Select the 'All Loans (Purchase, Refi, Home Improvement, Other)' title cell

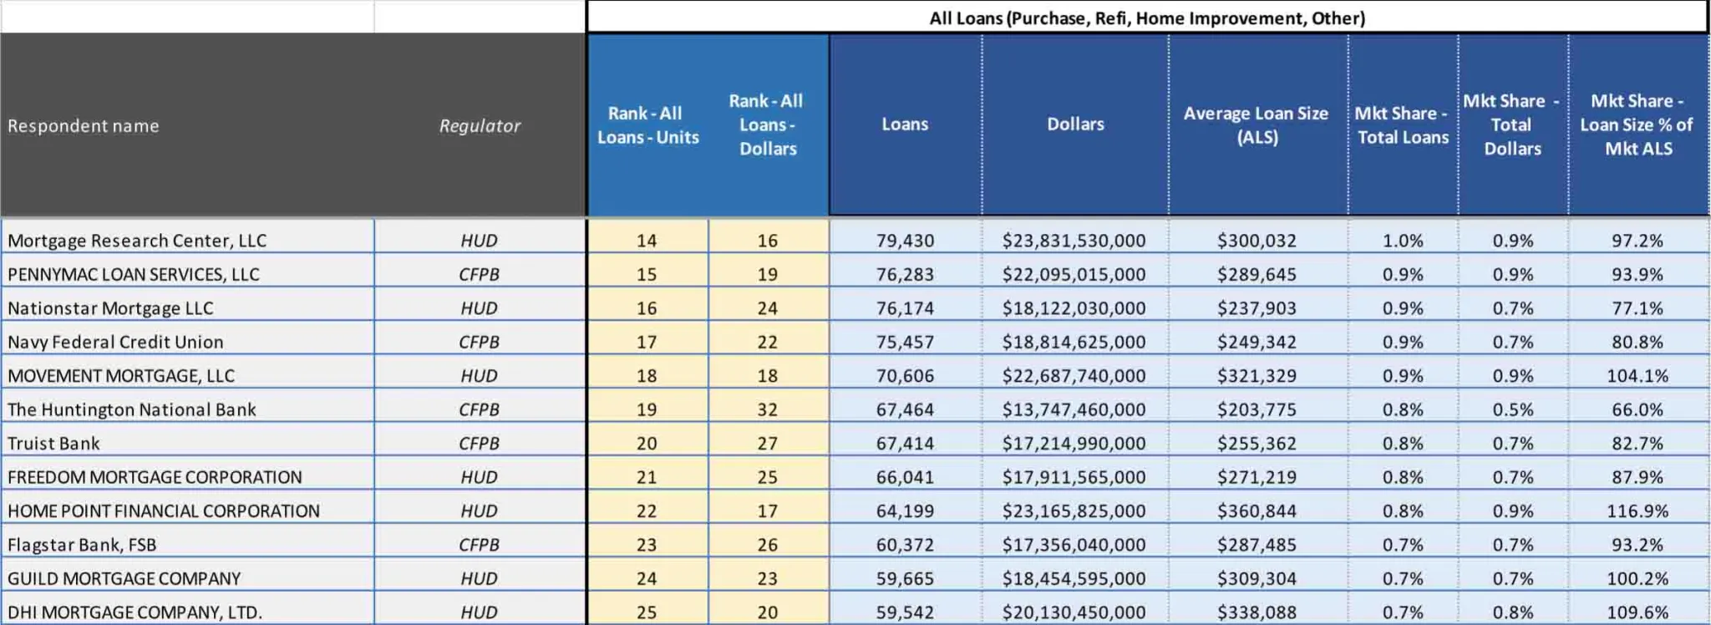pos(1147,18)
